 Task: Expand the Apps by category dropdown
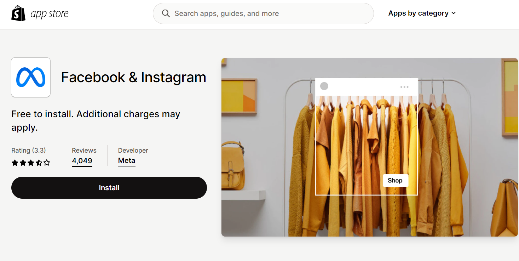[x=422, y=13]
